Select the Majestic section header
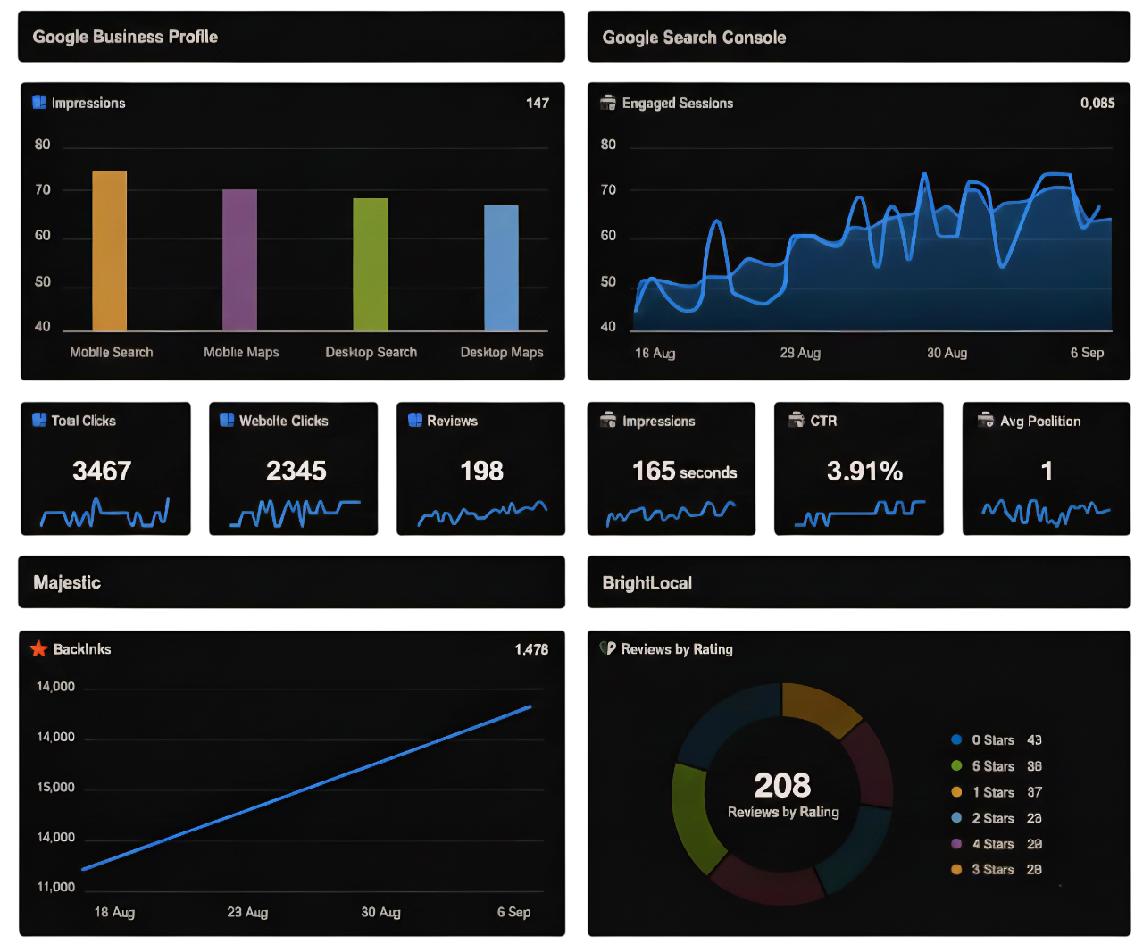The width and height of the screenshot is (1143, 944). coord(67,582)
